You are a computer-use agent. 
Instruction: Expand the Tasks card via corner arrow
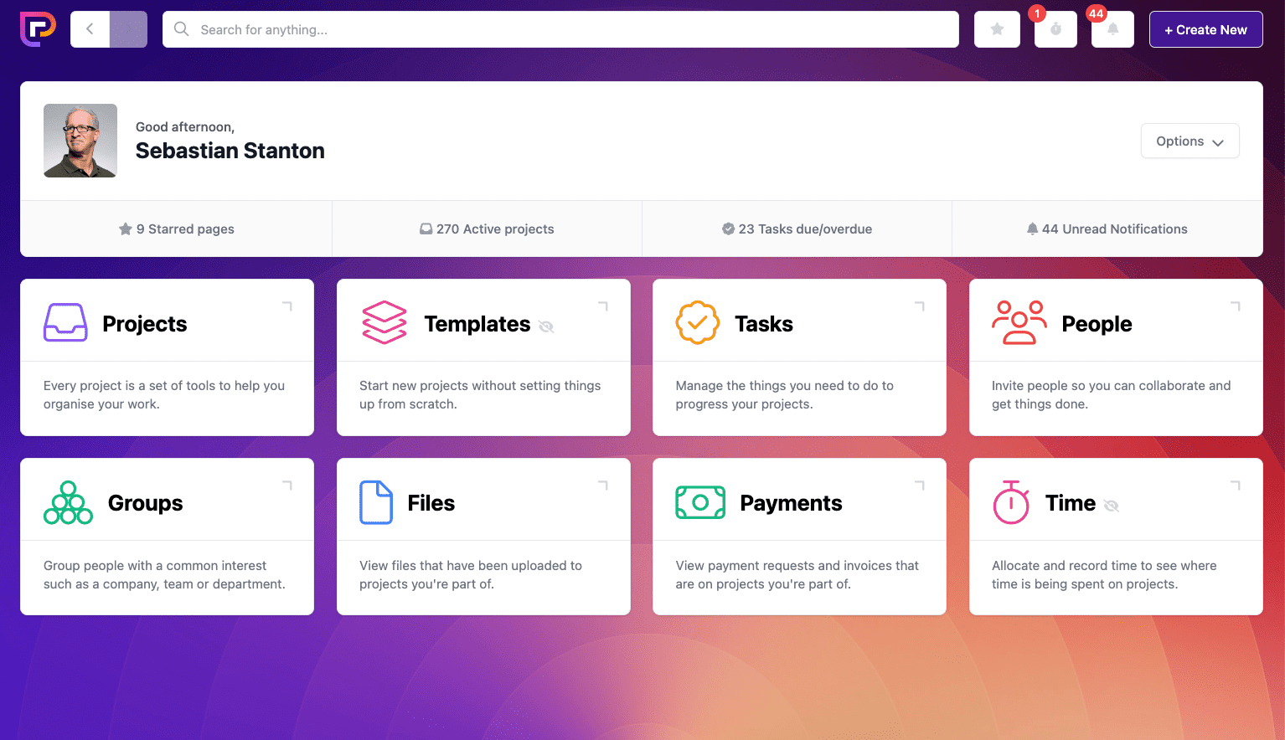pyautogui.click(x=919, y=307)
